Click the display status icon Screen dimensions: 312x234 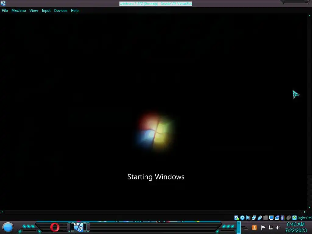271,218
